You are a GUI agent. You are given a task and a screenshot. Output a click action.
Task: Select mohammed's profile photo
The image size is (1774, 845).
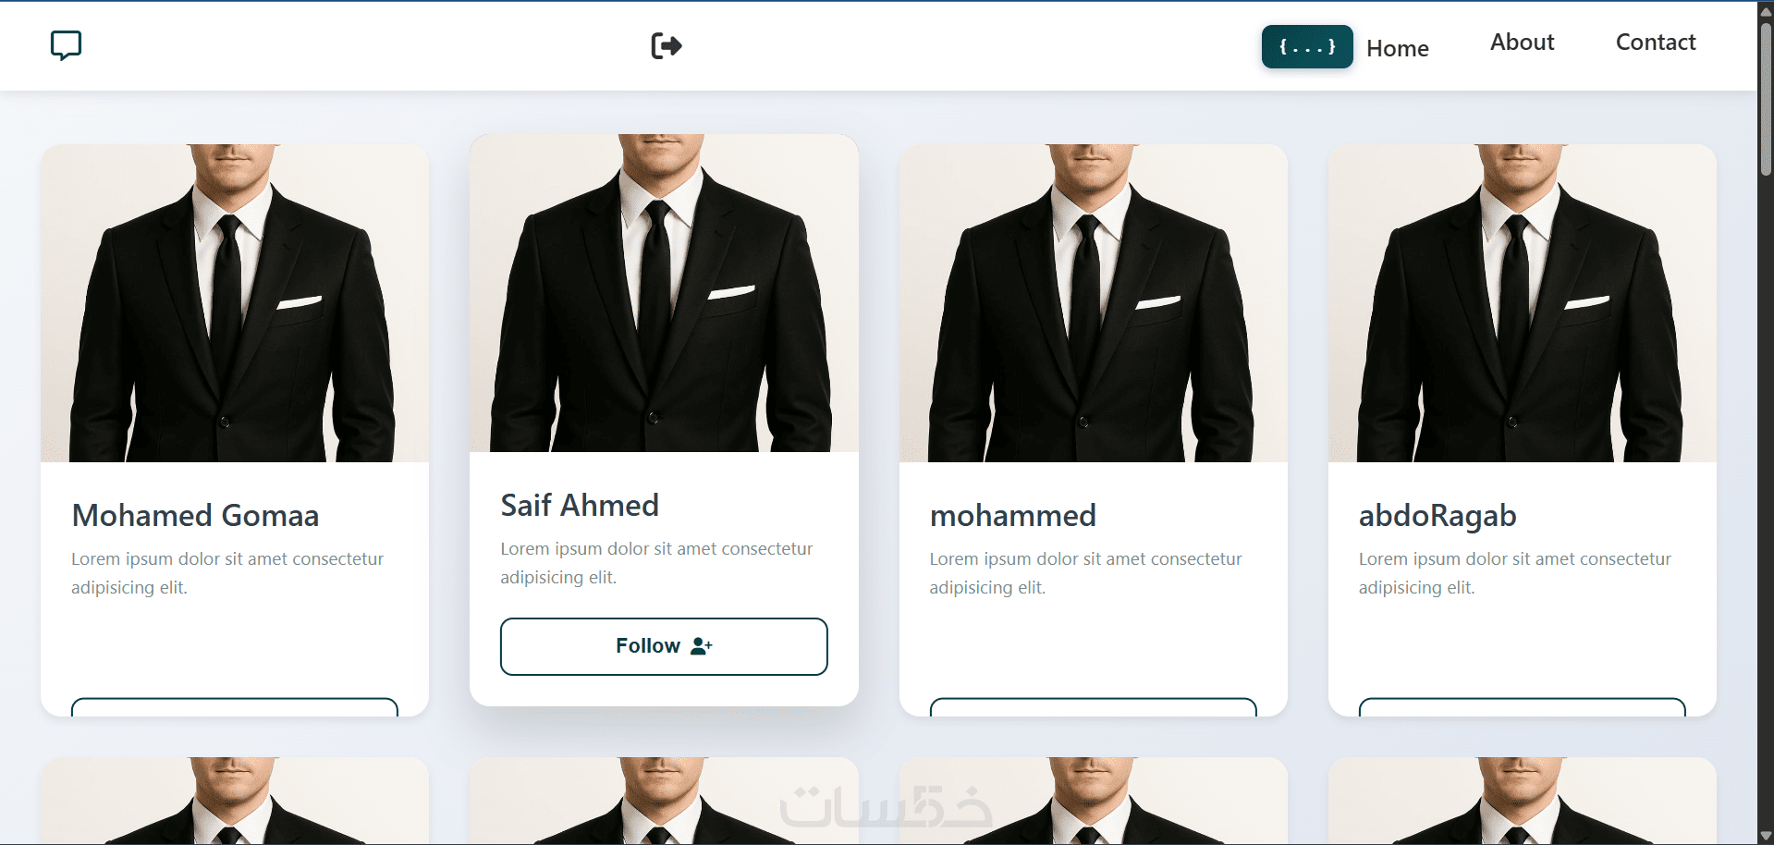1093,303
